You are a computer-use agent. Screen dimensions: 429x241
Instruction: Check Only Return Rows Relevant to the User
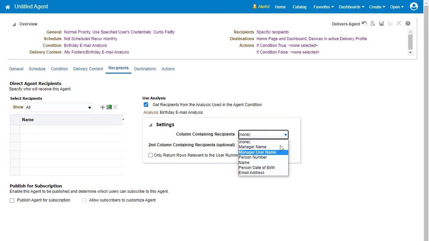point(151,155)
